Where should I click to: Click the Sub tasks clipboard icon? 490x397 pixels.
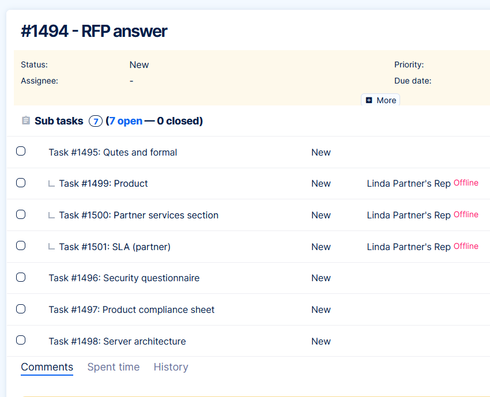(x=25, y=121)
